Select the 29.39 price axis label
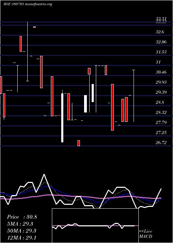 [x=161, y=92]
